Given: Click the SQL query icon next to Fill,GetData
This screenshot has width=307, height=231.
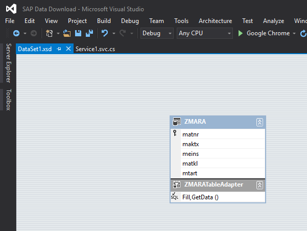Looking at the screenshot, I should [x=175, y=196].
